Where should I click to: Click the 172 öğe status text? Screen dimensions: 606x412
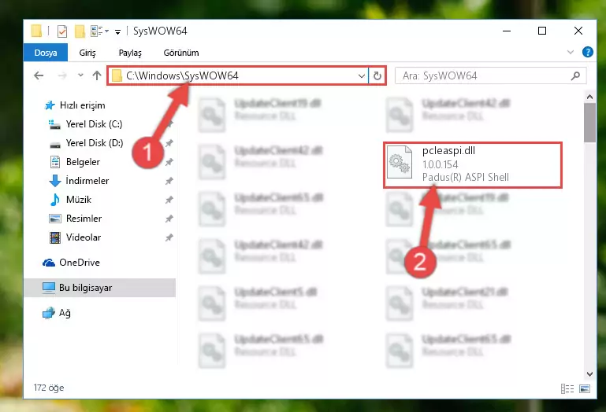49,388
